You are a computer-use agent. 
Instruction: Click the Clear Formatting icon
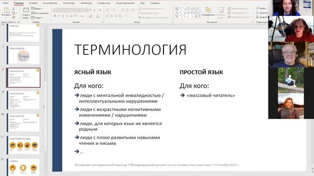click(x=100, y=10)
